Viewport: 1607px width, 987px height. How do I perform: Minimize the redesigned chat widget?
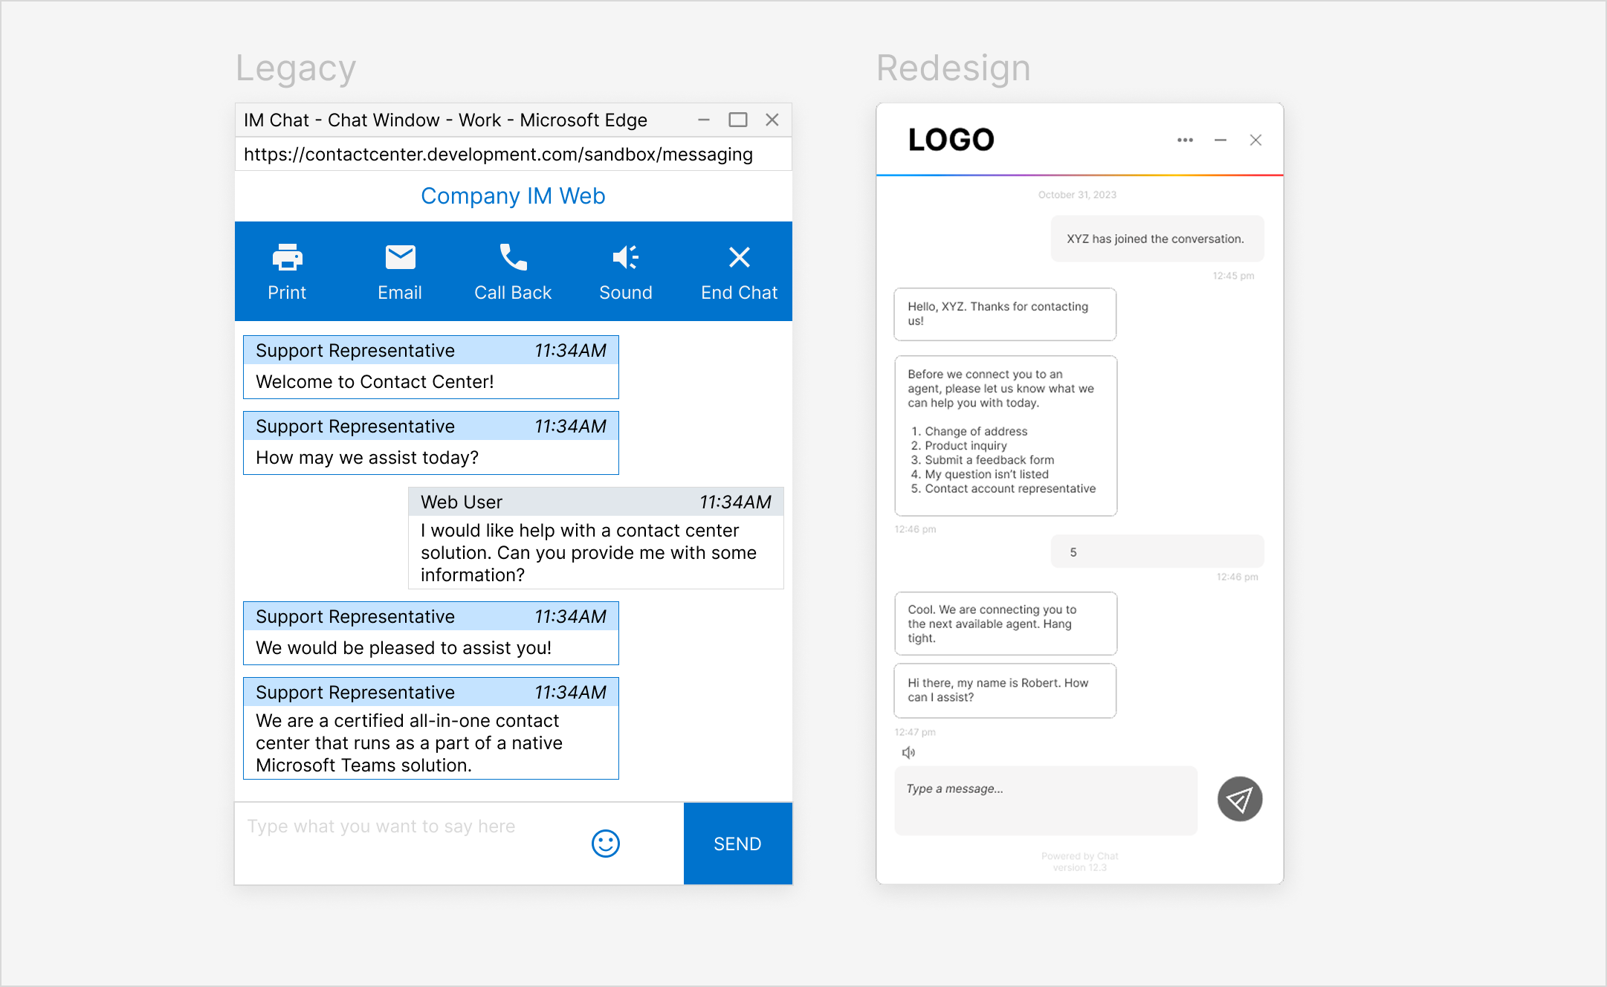[x=1220, y=140]
